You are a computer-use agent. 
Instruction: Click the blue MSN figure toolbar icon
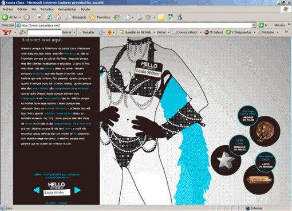(179, 17)
